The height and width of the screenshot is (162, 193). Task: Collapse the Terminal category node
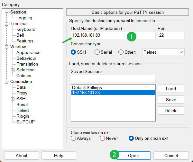click(x=6, y=24)
